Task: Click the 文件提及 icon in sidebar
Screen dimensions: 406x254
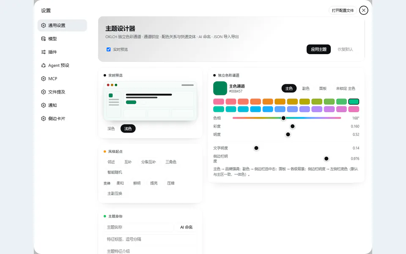Action: point(43,92)
